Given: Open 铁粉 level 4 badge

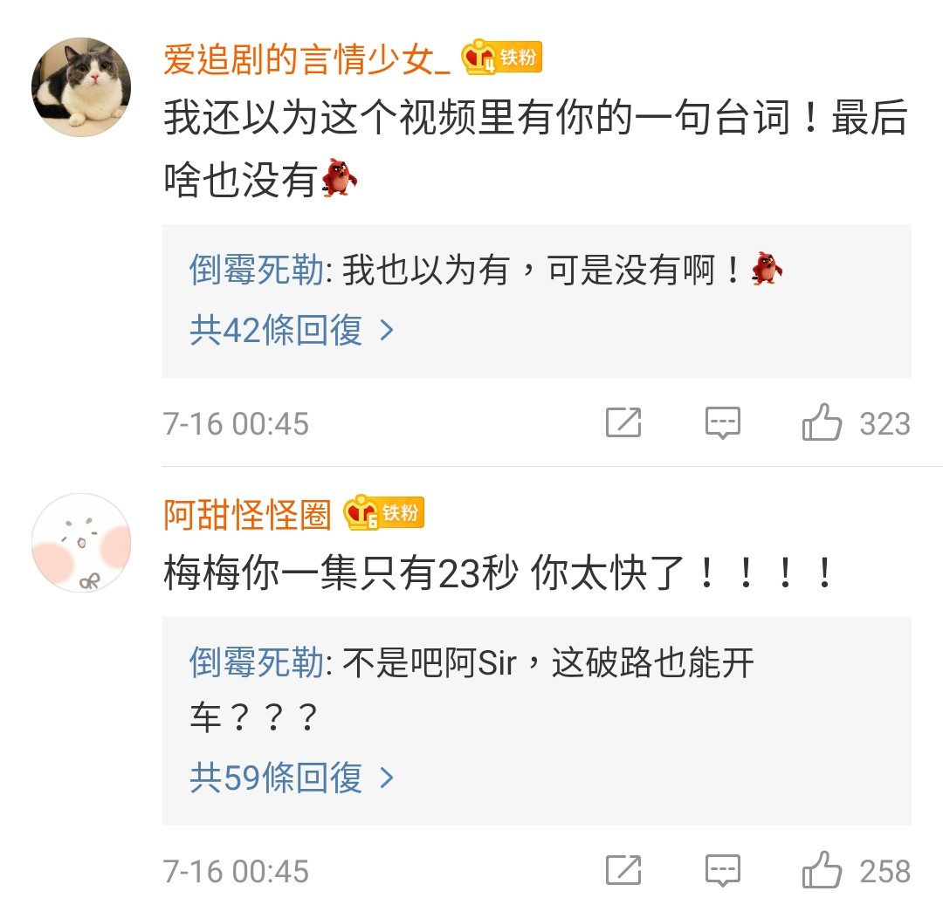Looking at the screenshot, I should click(x=501, y=57).
